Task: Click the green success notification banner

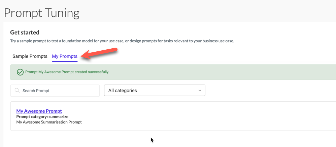Action: click(173, 72)
